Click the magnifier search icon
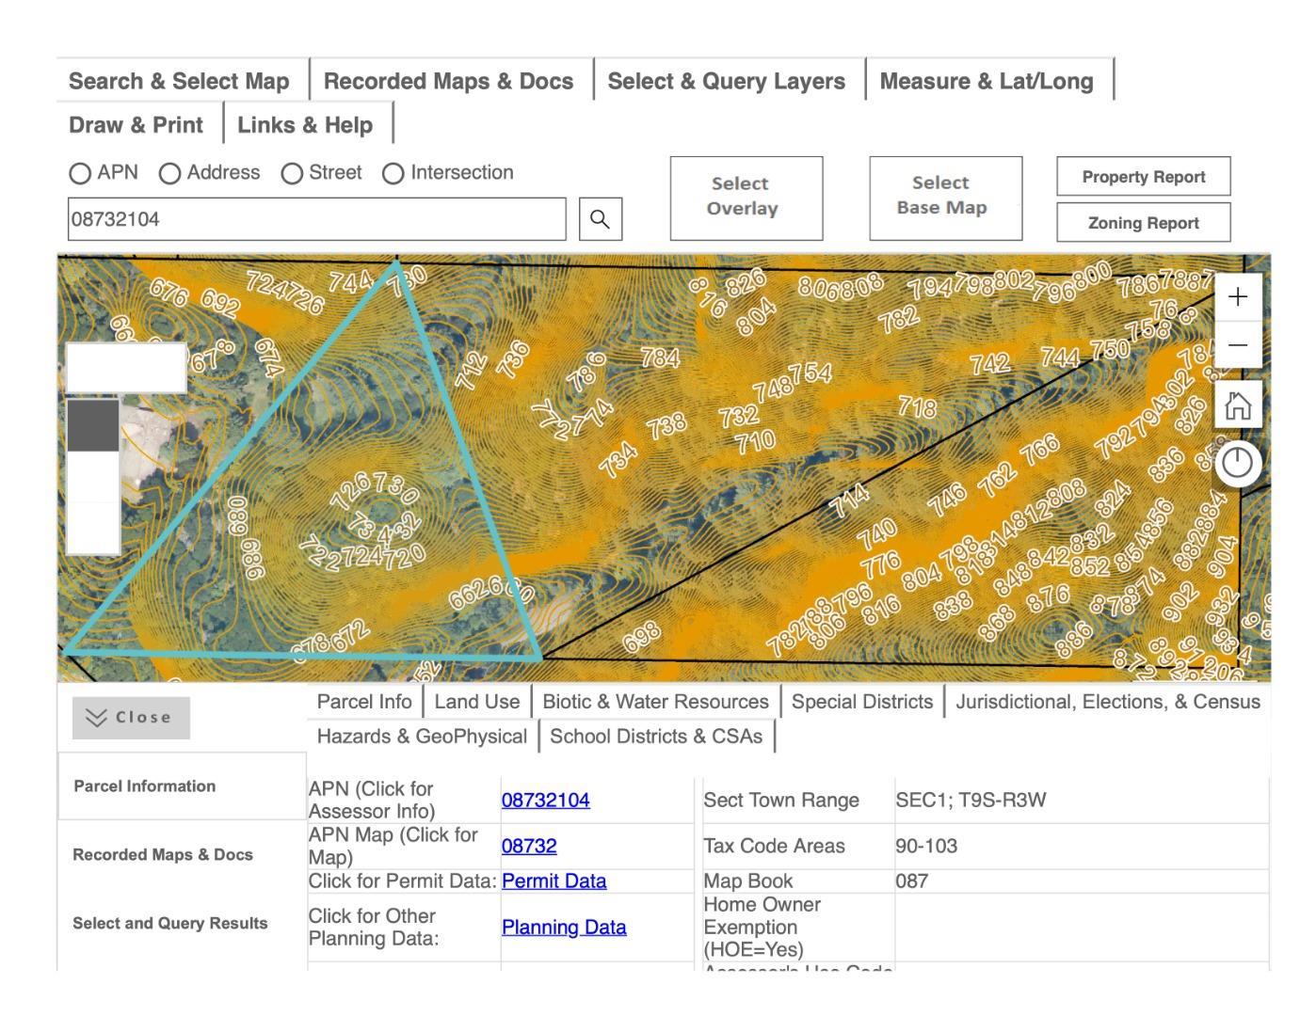The height and width of the screenshot is (1016, 1316). coord(600,219)
